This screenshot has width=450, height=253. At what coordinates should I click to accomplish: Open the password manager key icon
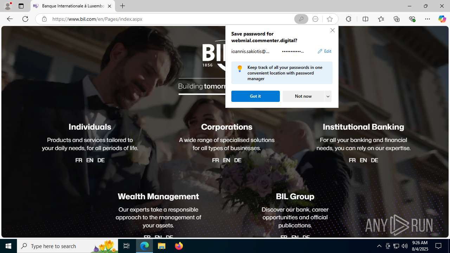(x=301, y=19)
